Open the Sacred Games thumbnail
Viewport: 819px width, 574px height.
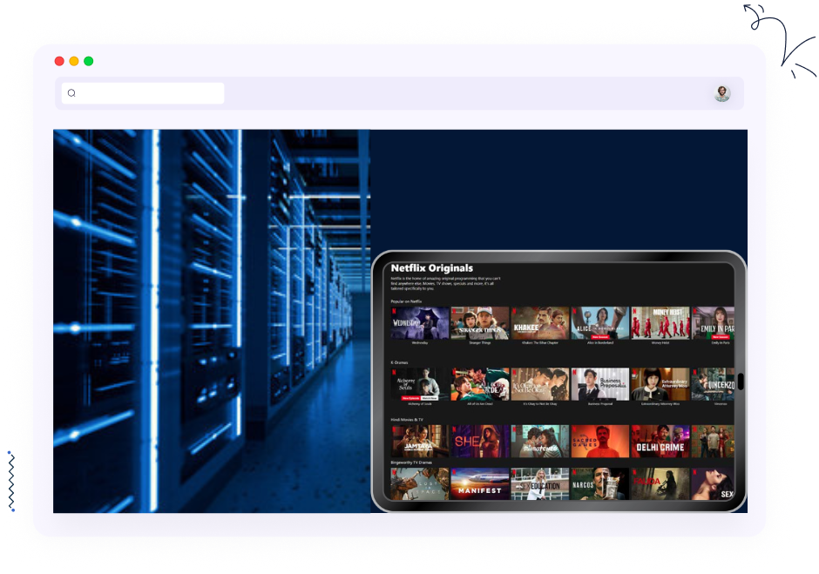point(599,441)
